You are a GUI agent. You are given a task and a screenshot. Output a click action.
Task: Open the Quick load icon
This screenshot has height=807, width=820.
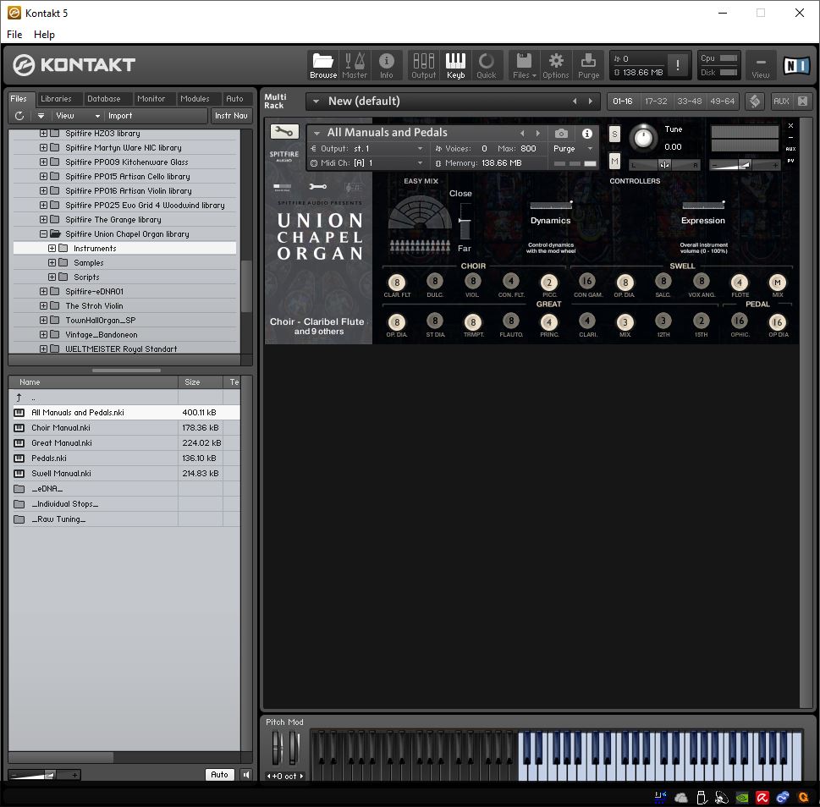pyautogui.click(x=486, y=65)
